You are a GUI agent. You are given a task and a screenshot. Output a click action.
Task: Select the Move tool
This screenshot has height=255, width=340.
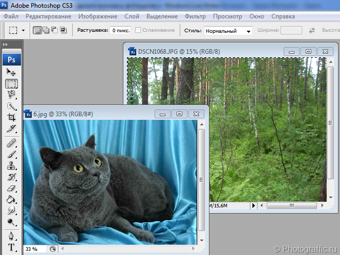click(x=11, y=72)
